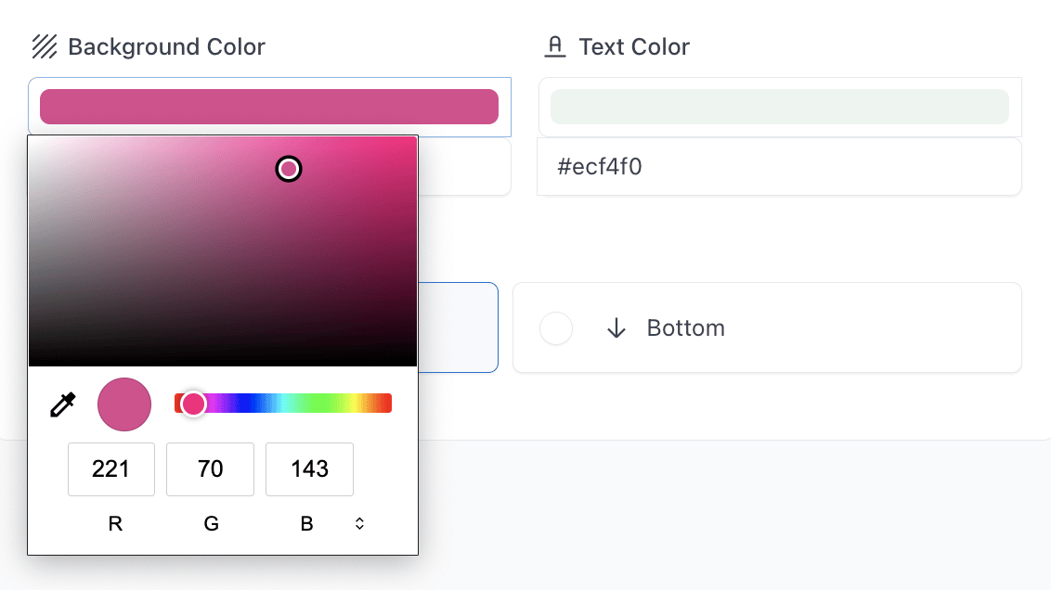
Task: Select the radio button for the Bottom option
Action: click(555, 327)
